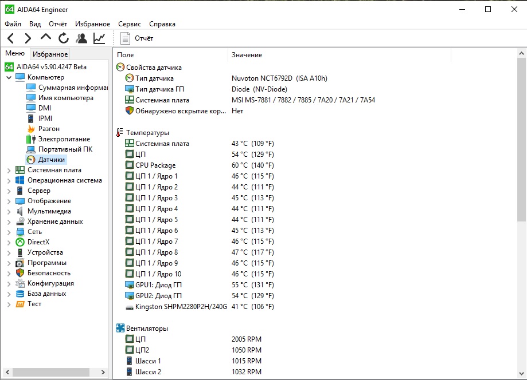Select Суммарная информация in the tree
This screenshot has width=527, height=380.
click(73, 88)
